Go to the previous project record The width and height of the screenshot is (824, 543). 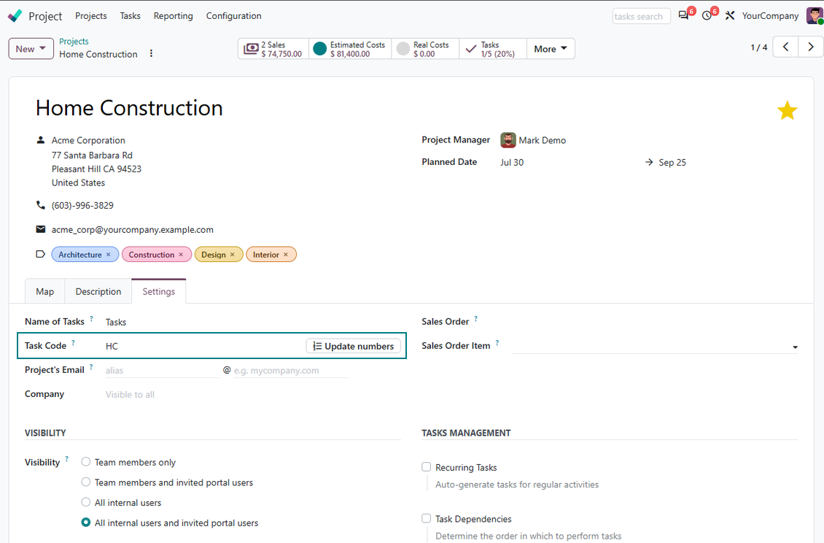(785, 47)
